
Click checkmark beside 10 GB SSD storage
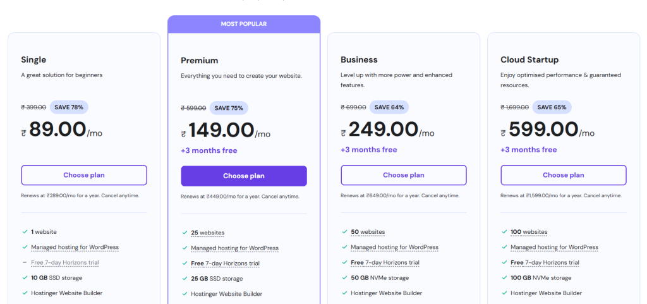coord(25,277)
